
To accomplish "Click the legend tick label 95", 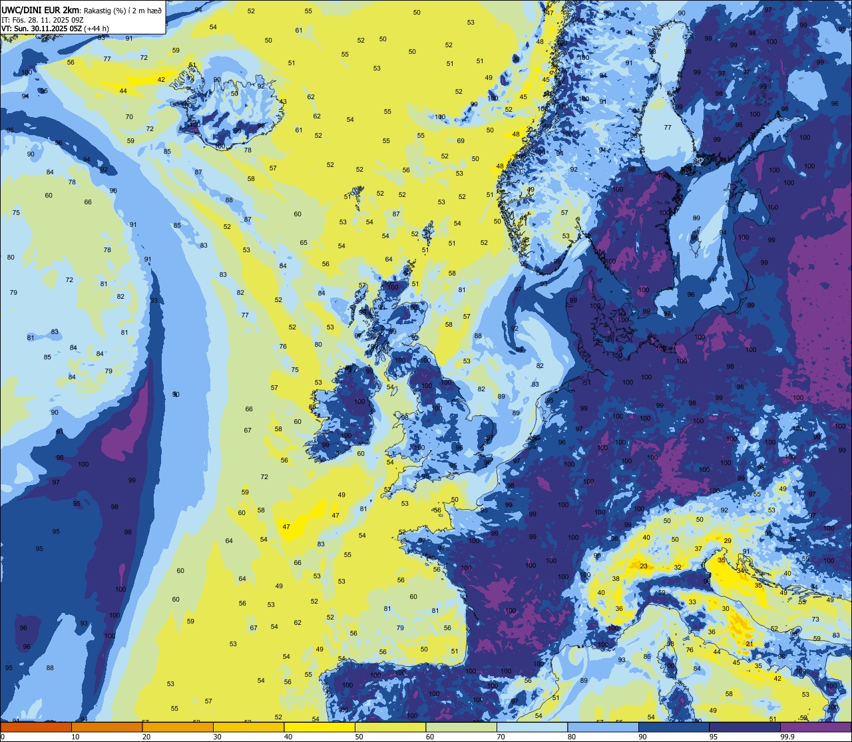I will (714, 737).
